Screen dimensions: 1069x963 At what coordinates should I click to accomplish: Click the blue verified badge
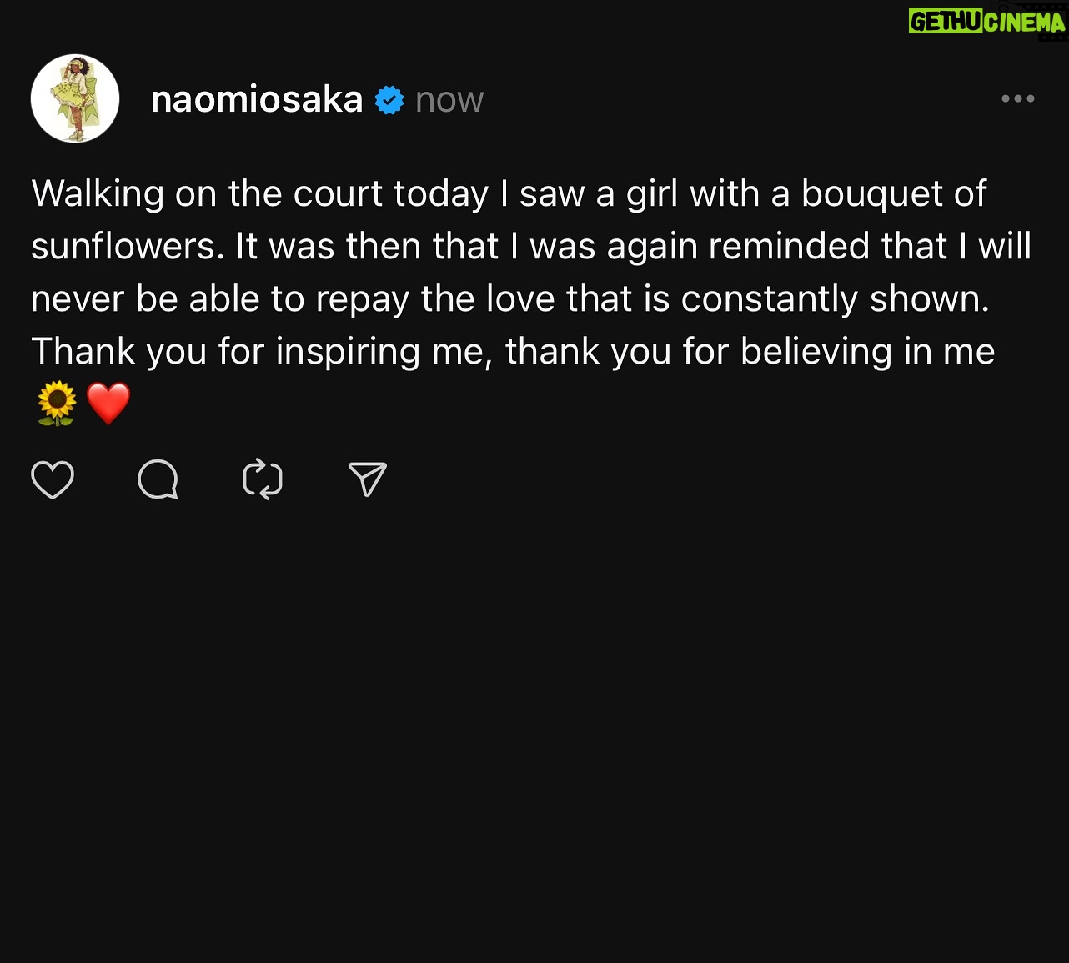pyautogui.click(x=389, y=100)
